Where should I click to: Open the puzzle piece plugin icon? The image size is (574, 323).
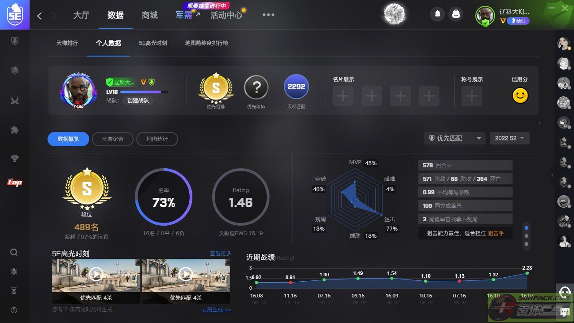(14, 130)
